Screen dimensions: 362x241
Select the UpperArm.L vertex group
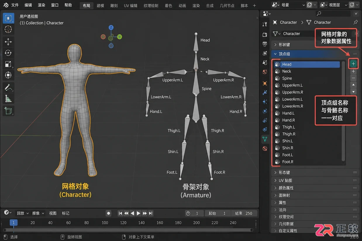(307, 85)
